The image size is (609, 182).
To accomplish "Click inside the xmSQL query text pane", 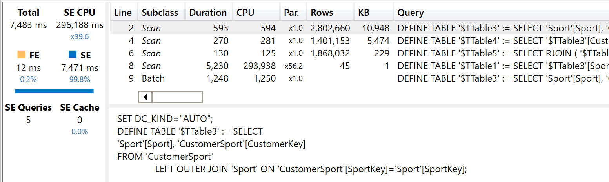I will click(x=359, y=144).
